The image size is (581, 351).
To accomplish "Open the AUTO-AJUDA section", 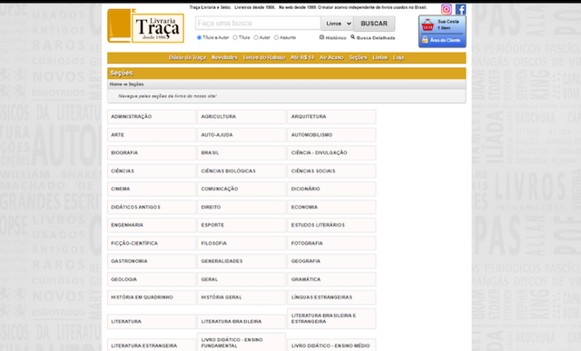I will point(241,135).
